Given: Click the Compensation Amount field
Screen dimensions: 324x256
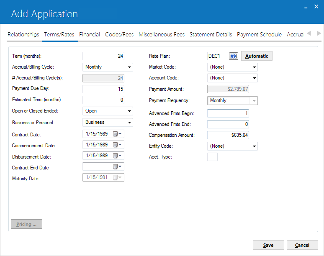Looking at the screenshot, I should click(x=228, y=135).
